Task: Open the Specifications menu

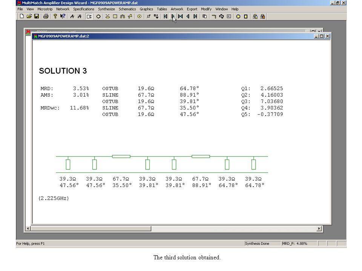Action: (84, 9)
